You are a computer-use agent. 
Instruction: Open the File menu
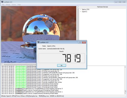[x=3, y=5]
